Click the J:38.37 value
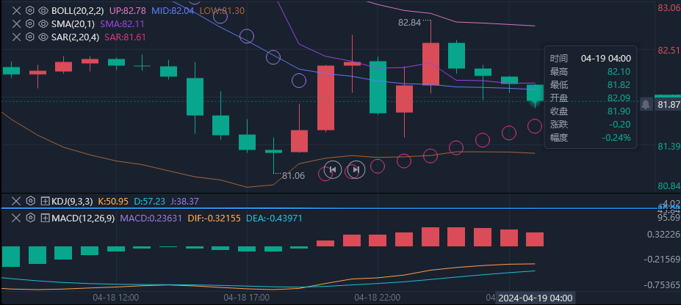 click(184, 201)
